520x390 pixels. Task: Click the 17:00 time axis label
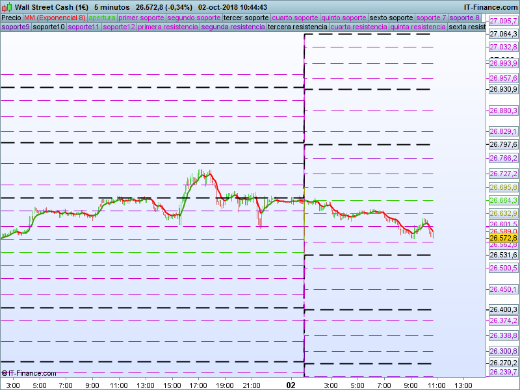pyautogui.click(x=198, y=385)
